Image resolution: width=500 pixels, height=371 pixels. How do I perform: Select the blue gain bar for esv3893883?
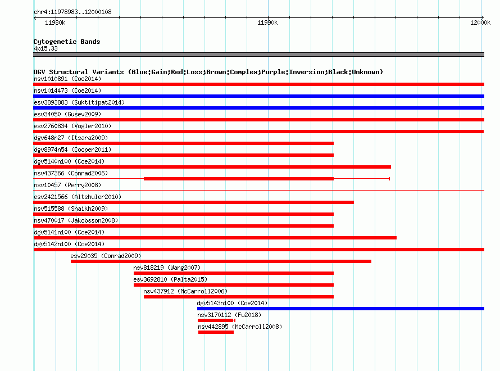[258, 108]
